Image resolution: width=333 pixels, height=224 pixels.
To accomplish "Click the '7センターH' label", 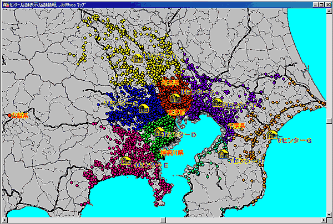I will click(x=246, y=161).
